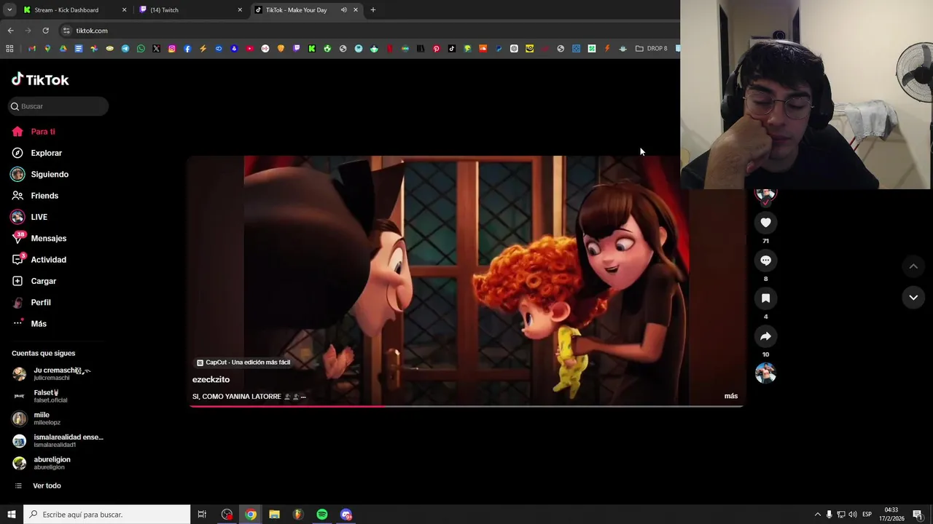Open ezeckzito's profile from video caption

(x=211, y=380)
